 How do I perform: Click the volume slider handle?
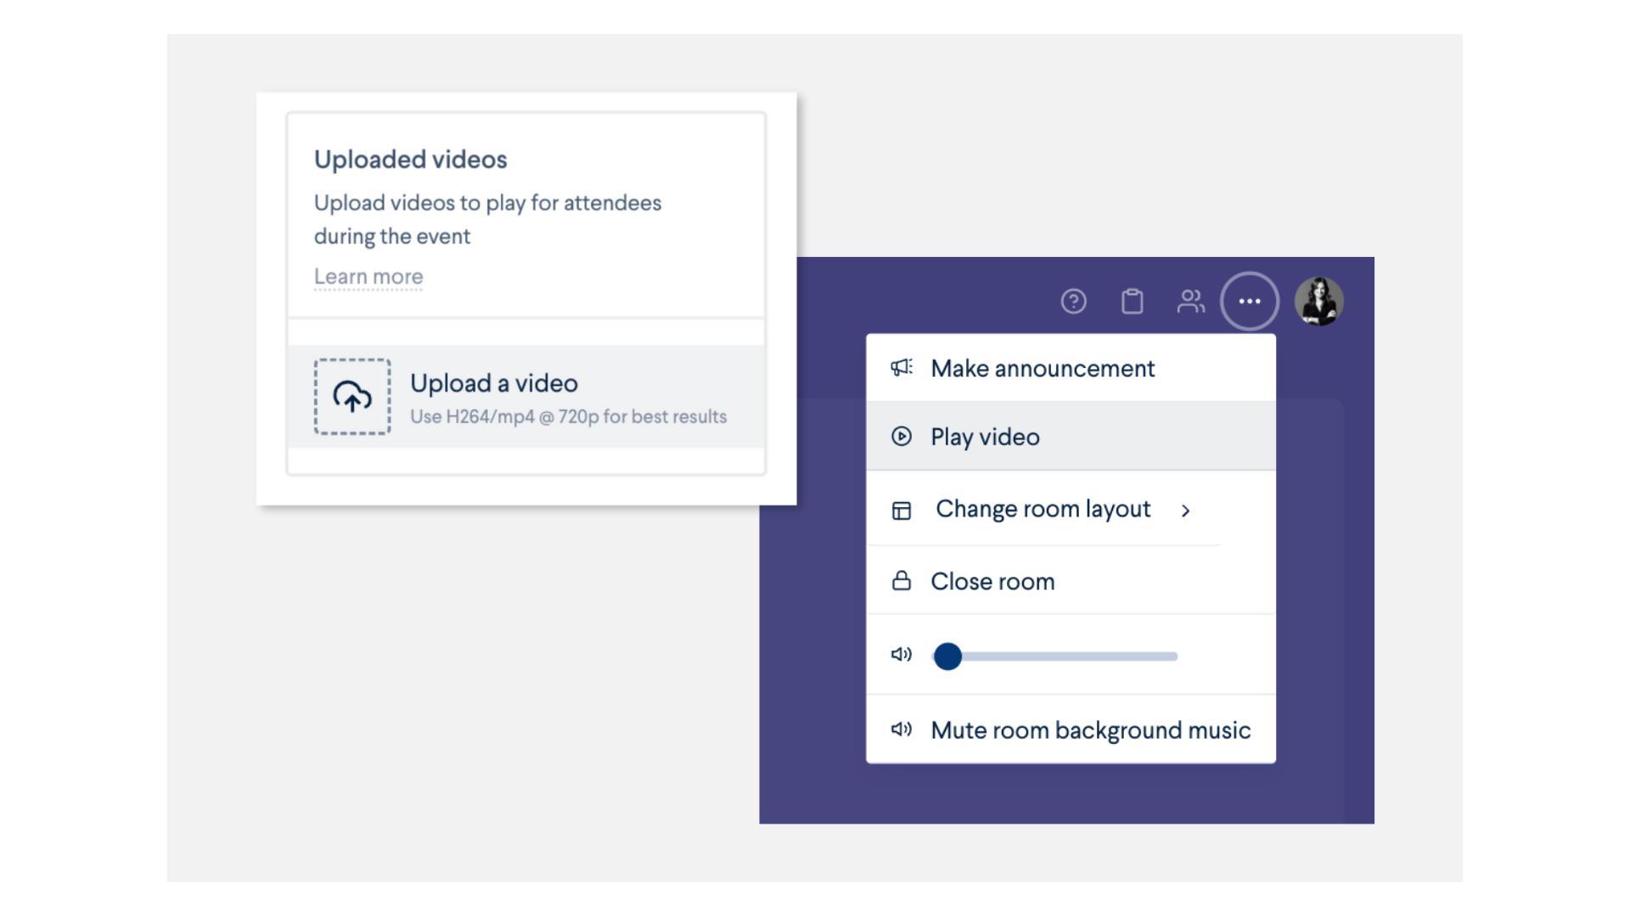click(x=947, y=656)
